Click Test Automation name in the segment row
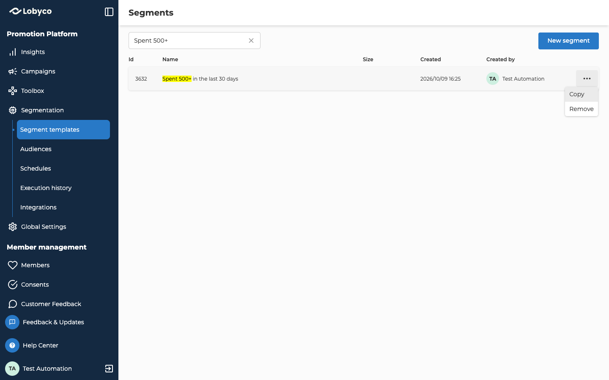 tap(523, 79)
